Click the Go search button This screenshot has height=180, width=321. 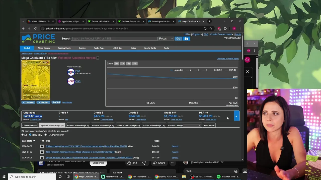pyautogui.click(x=178, y=39)
